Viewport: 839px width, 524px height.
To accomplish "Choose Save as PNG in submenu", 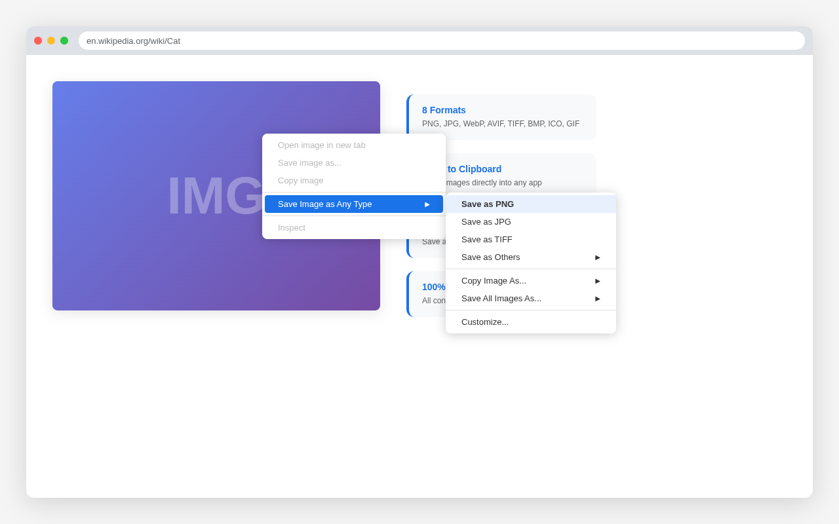I will click(x=531, y=204).
